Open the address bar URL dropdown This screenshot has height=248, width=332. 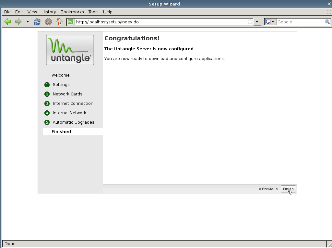257,22
